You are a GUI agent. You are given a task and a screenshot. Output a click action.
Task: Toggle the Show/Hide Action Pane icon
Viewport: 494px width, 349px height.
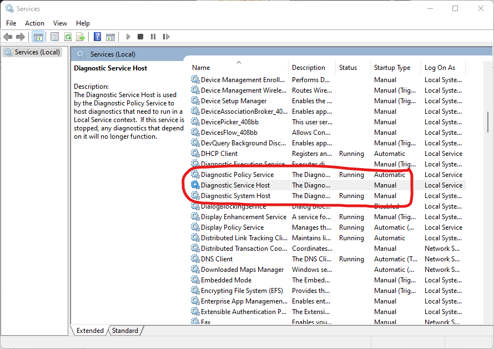(110, 37)
